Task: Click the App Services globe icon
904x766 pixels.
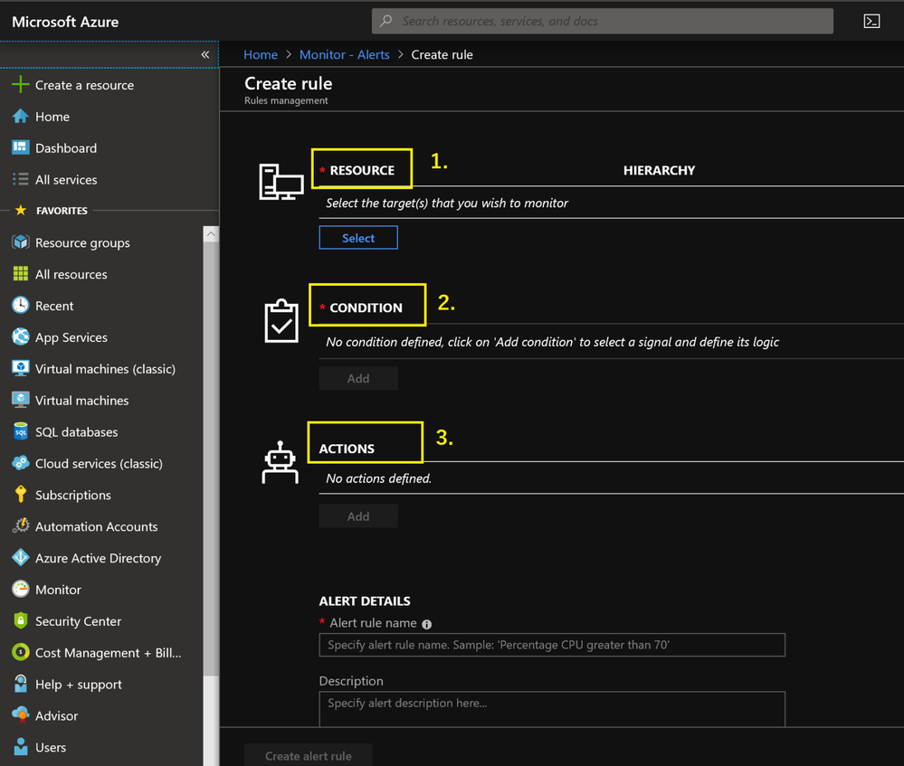Action: pos(20,336)
